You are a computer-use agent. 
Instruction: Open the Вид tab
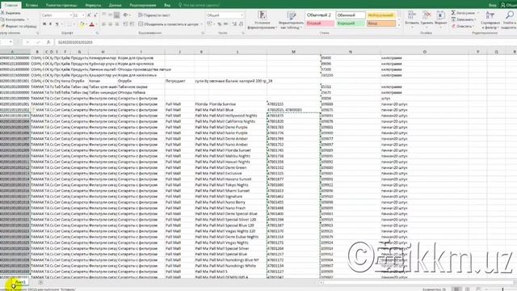click(x=167, y=5)
